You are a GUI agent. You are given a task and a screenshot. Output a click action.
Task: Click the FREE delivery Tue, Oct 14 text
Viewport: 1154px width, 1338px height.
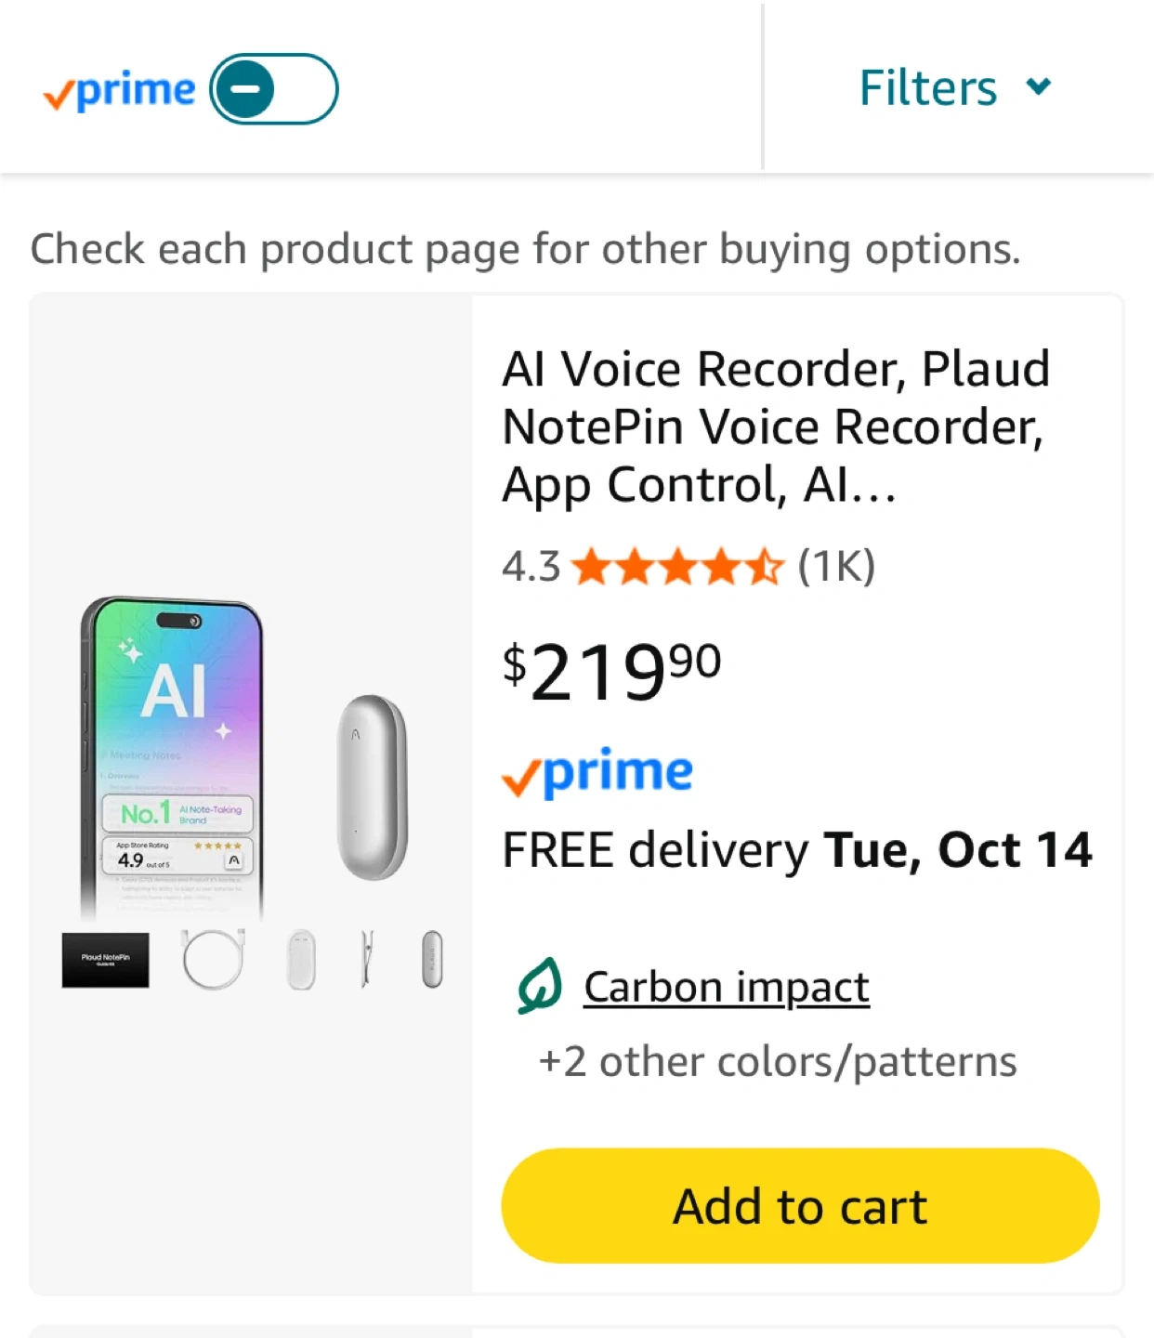[796, 850]
